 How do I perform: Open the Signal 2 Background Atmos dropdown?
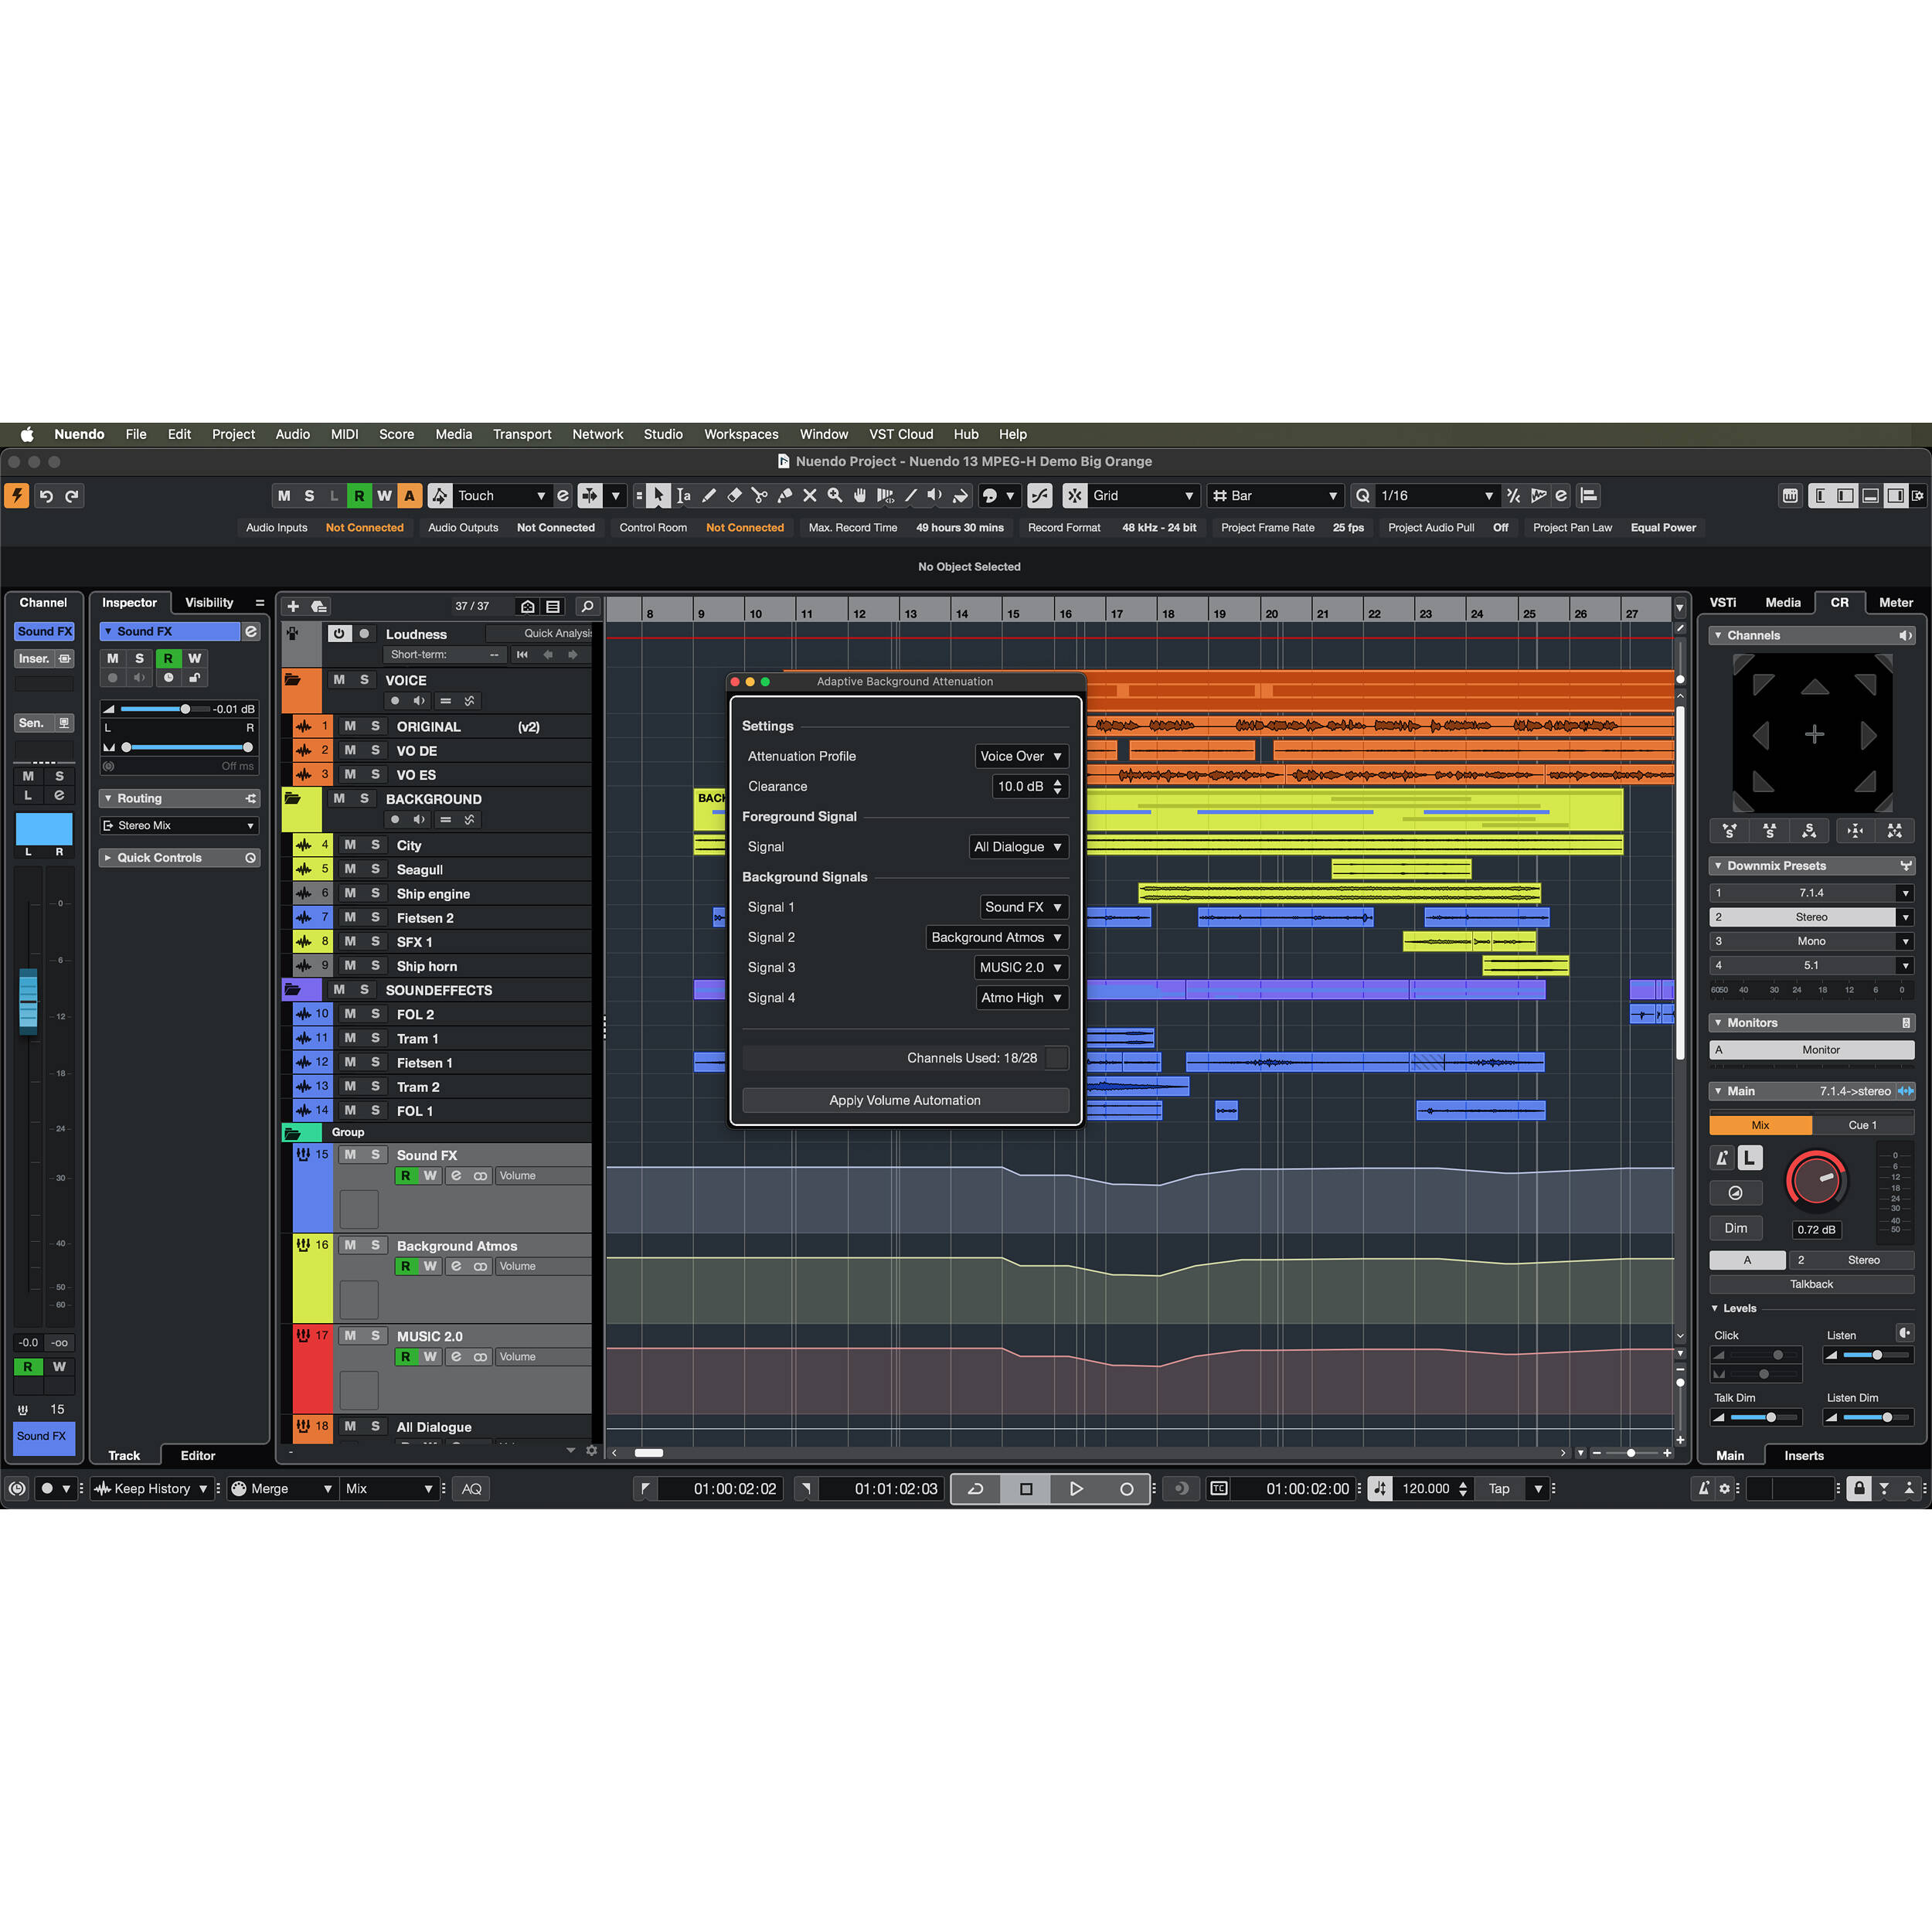pos(996,937)
